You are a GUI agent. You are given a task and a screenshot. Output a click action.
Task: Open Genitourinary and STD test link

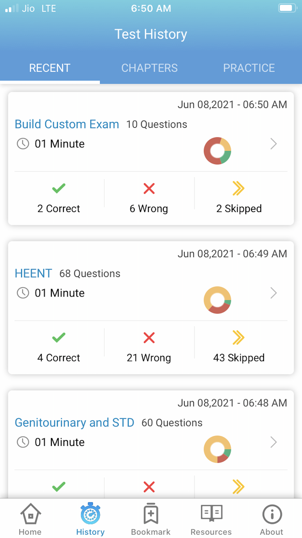click(75, 423)
